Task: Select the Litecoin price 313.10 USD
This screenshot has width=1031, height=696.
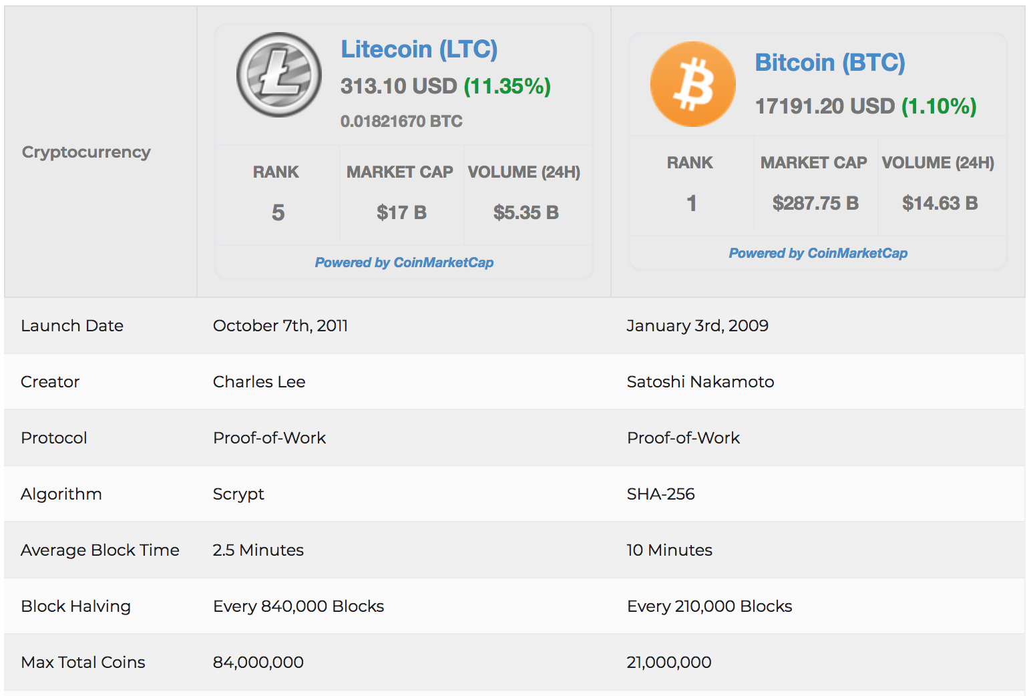Action: pyautogui.click(x=398, y=86)
